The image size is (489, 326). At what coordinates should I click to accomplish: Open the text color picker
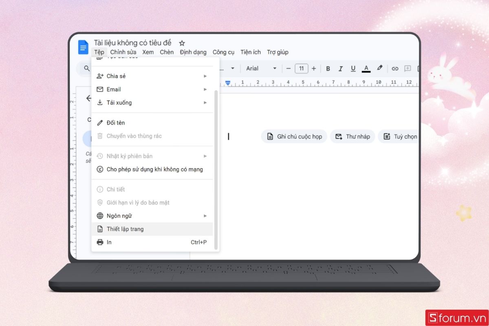pyautogui.click(x=366, y=68)
